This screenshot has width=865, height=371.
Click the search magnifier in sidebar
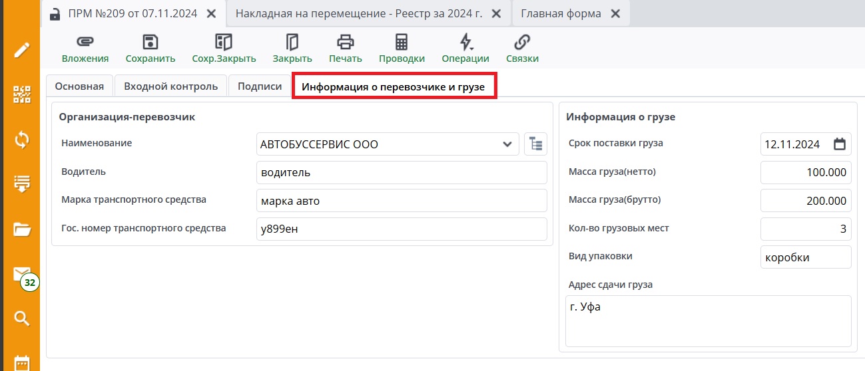[x=22, y=318]
